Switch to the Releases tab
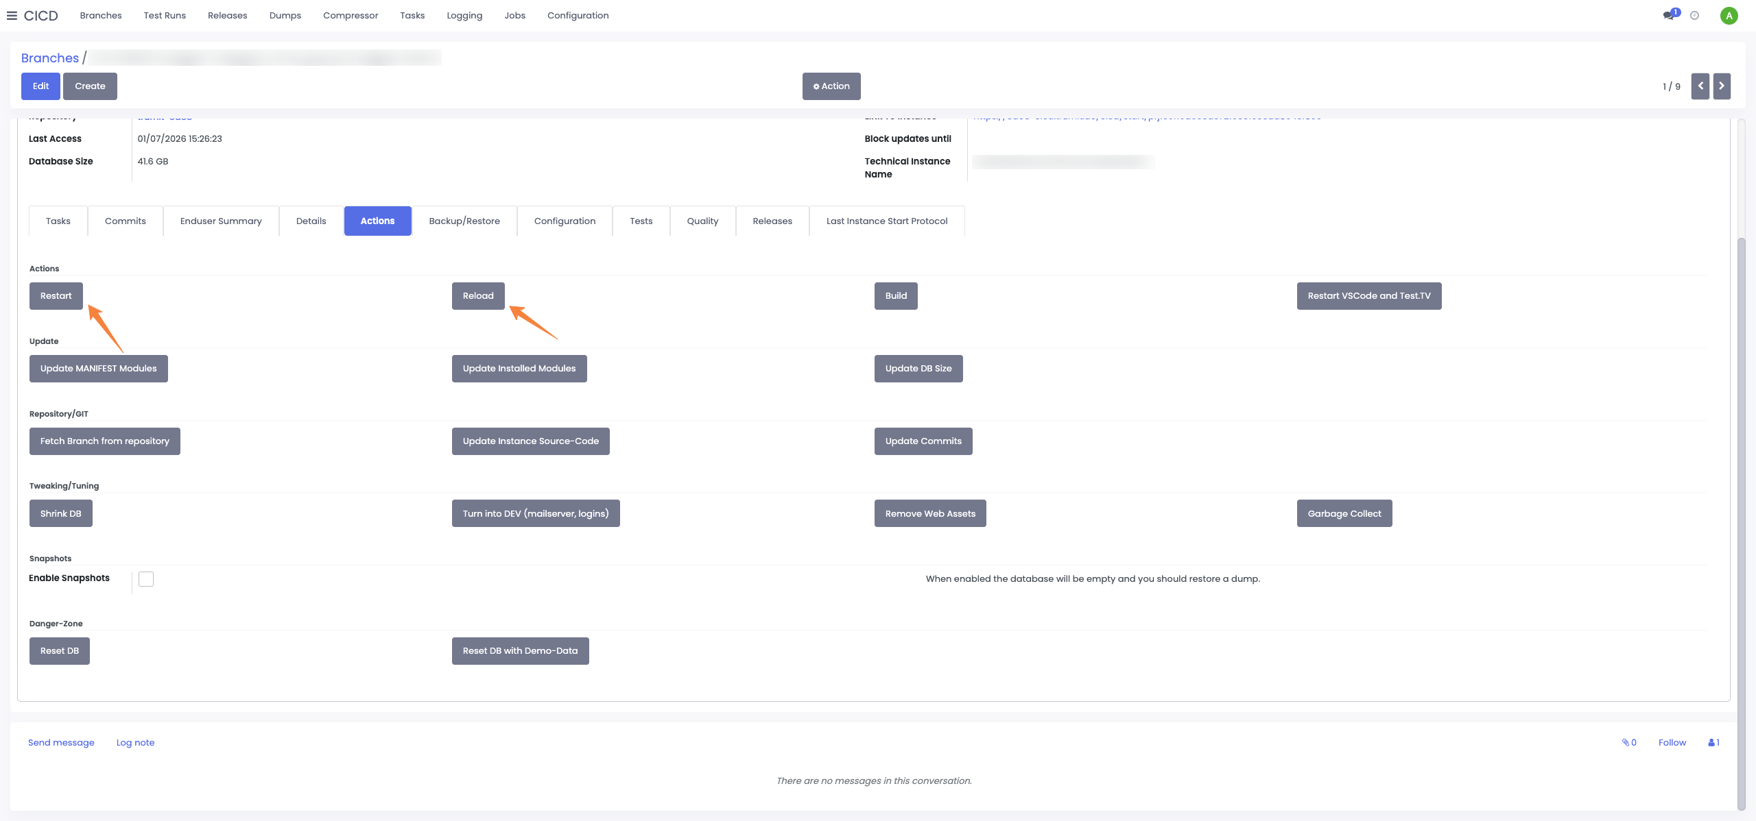This screenshot has width=1756, height=821. coord(772,221)
